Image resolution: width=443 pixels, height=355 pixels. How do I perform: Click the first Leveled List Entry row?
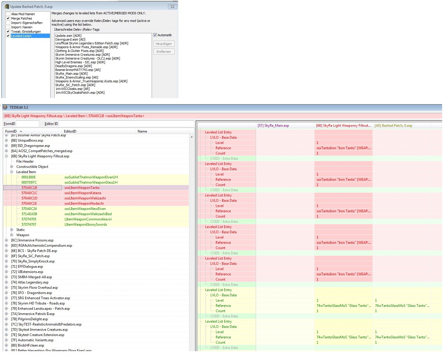pos(320,132)
